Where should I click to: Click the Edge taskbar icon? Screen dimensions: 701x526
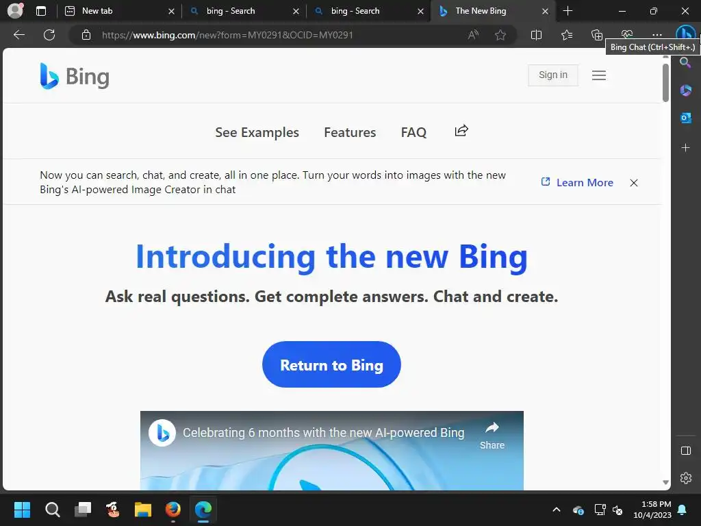click(x=203, y=509)
